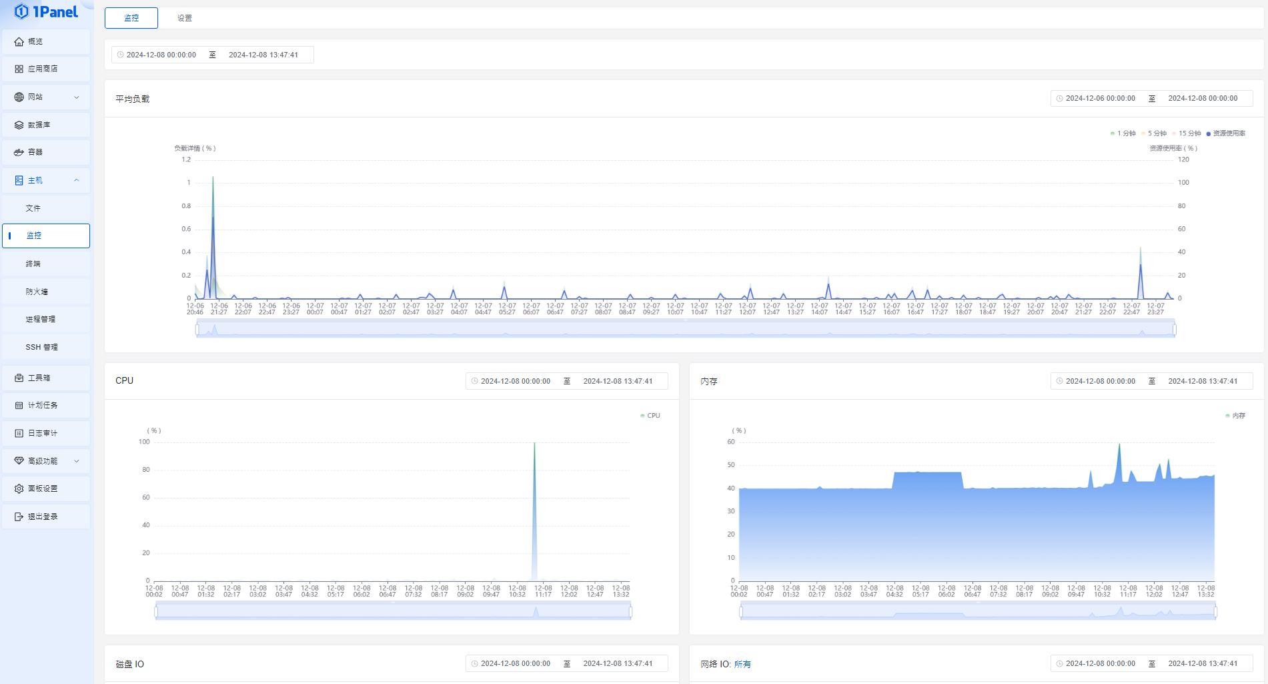Open SSH 管理 in the sidebar

(x=46, y=347)
